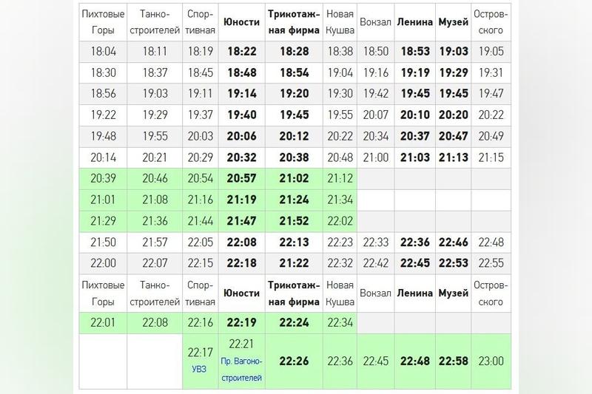
Task: Click the bold 22:53 time cell
Action: [x=453, y=263]
